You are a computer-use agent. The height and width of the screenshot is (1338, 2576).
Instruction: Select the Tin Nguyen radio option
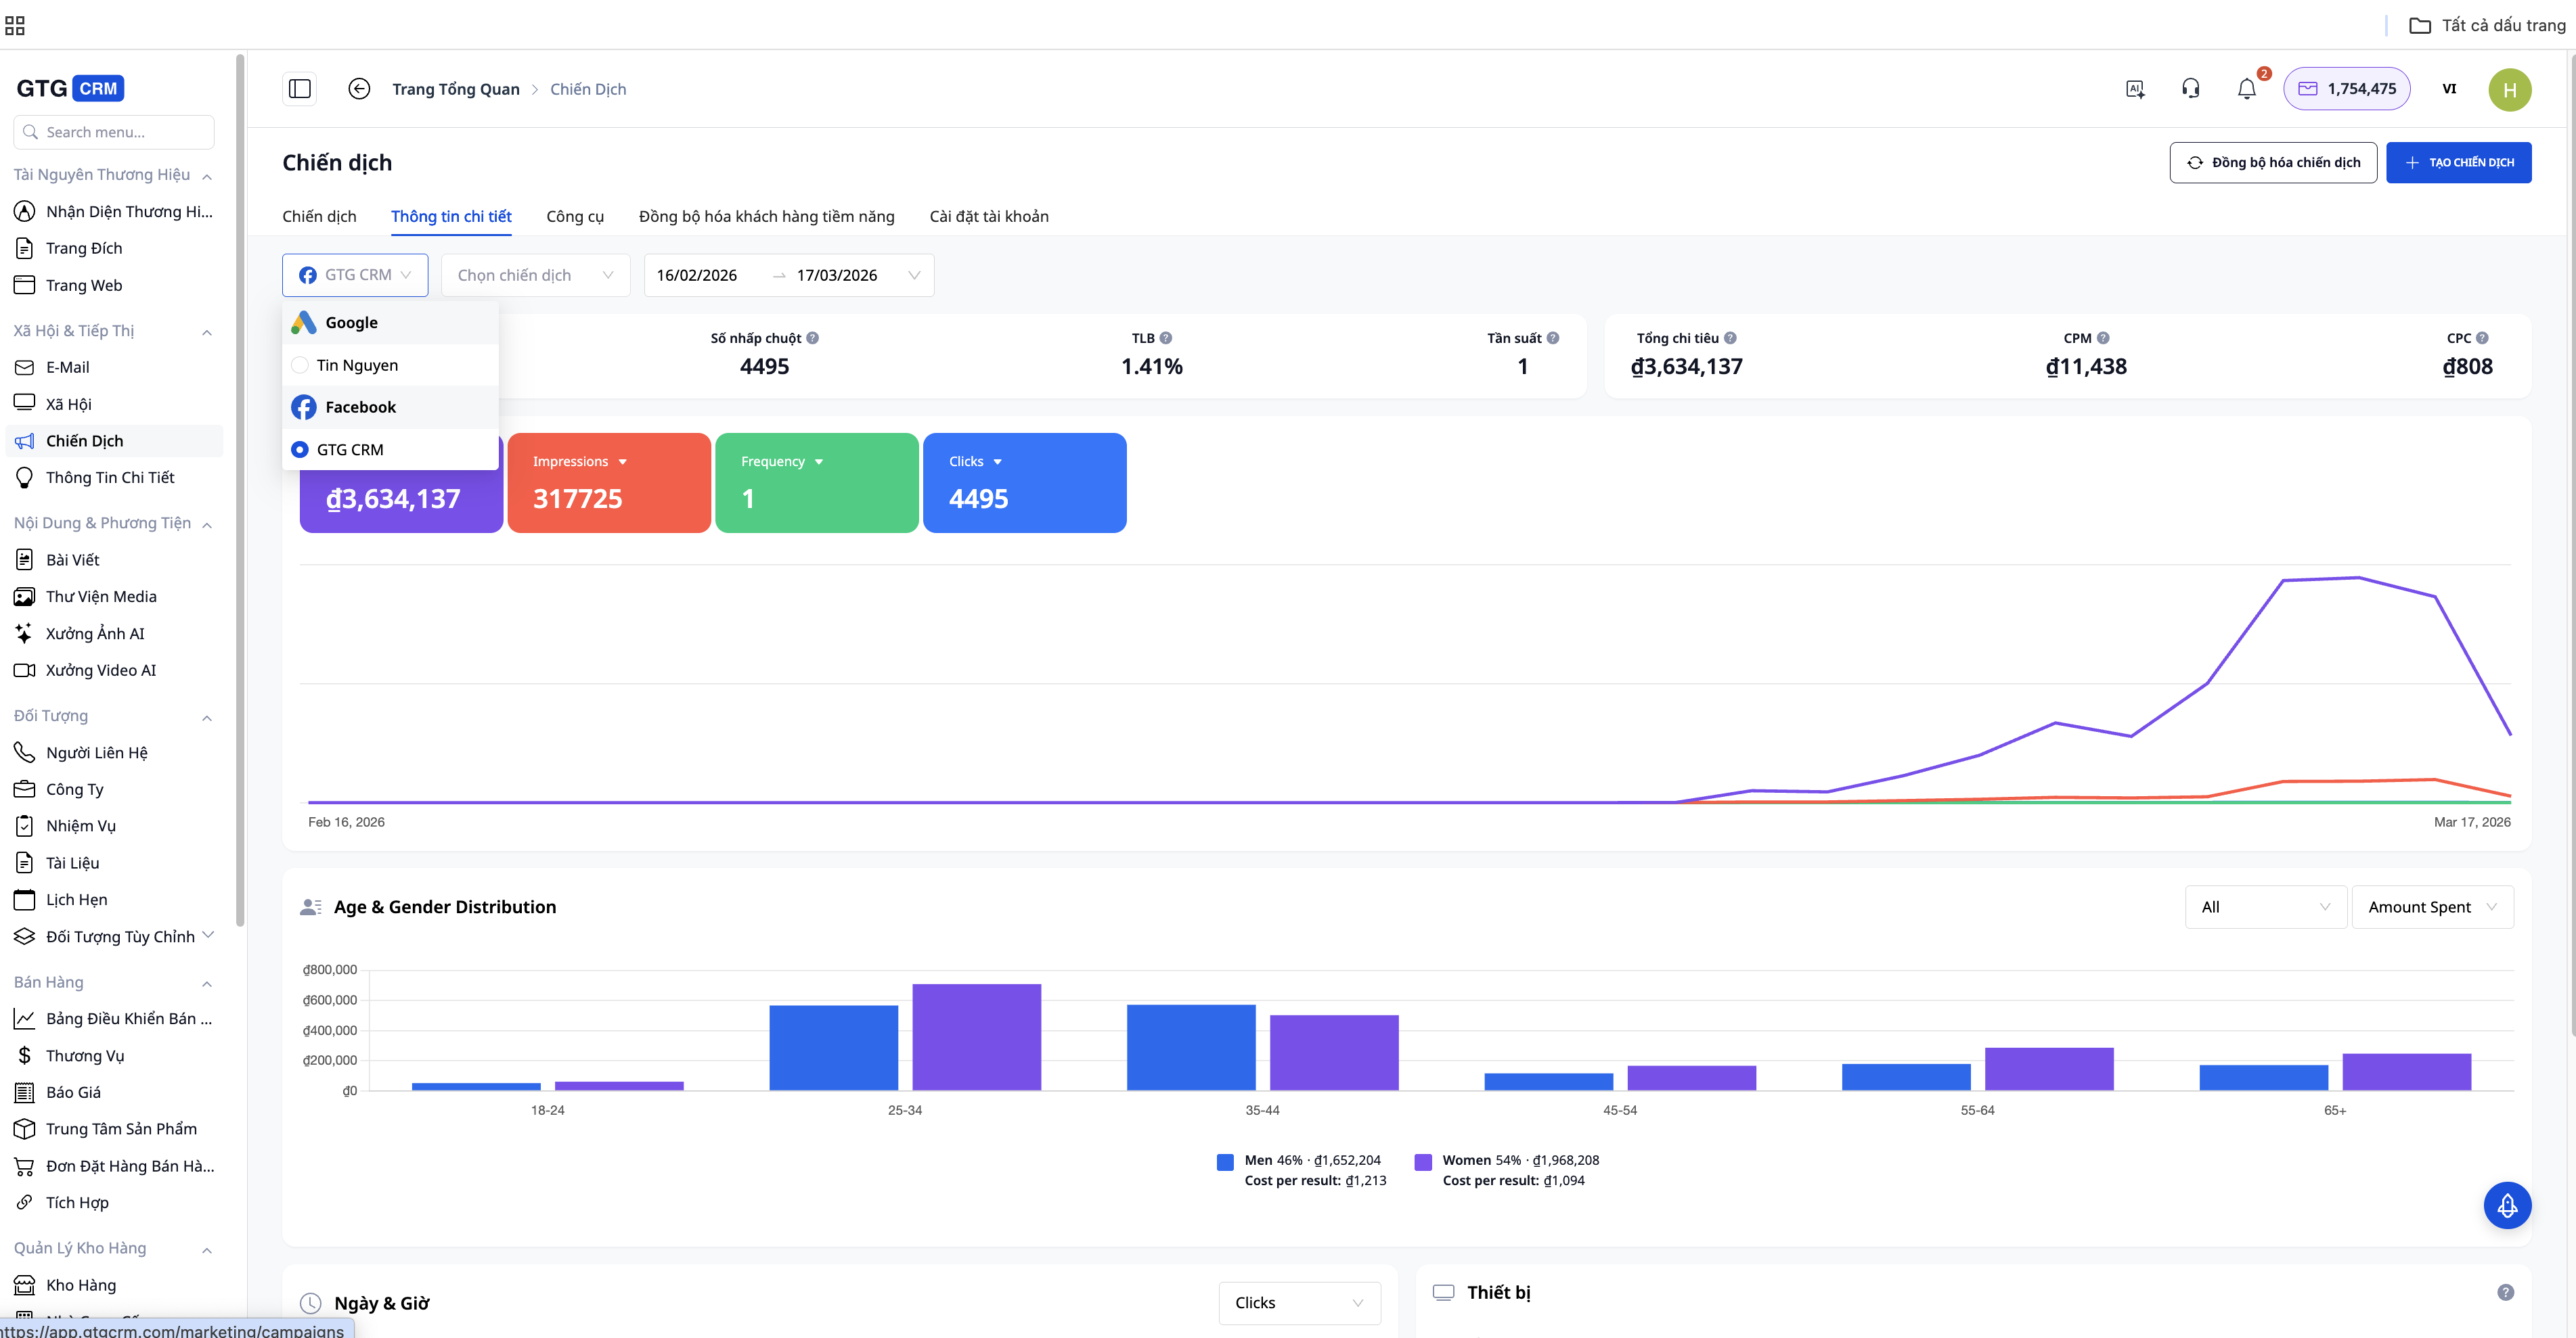tap(300, 365)
